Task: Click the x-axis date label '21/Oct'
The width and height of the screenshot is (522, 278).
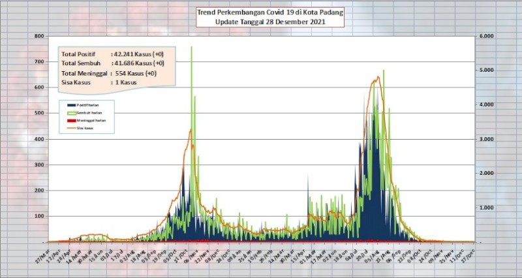Action: point(181,256)
